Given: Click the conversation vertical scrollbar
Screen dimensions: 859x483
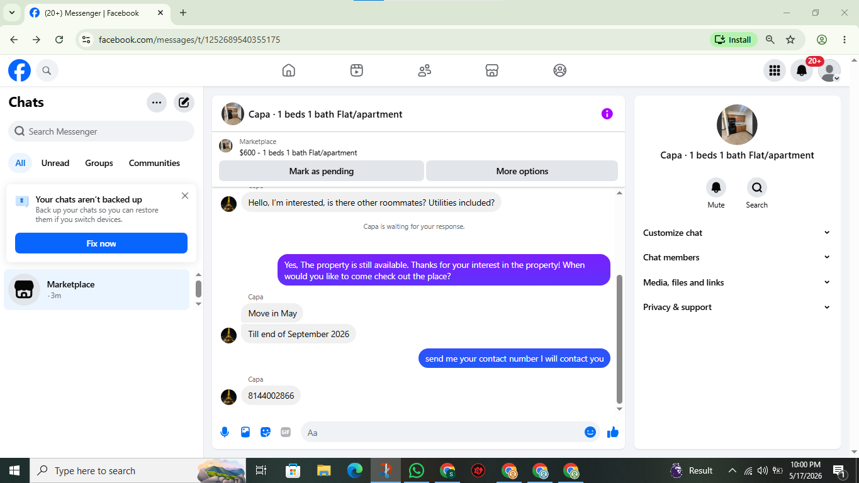Looking at the screenshot, I should pyautogui.click(x=619, y=339).
